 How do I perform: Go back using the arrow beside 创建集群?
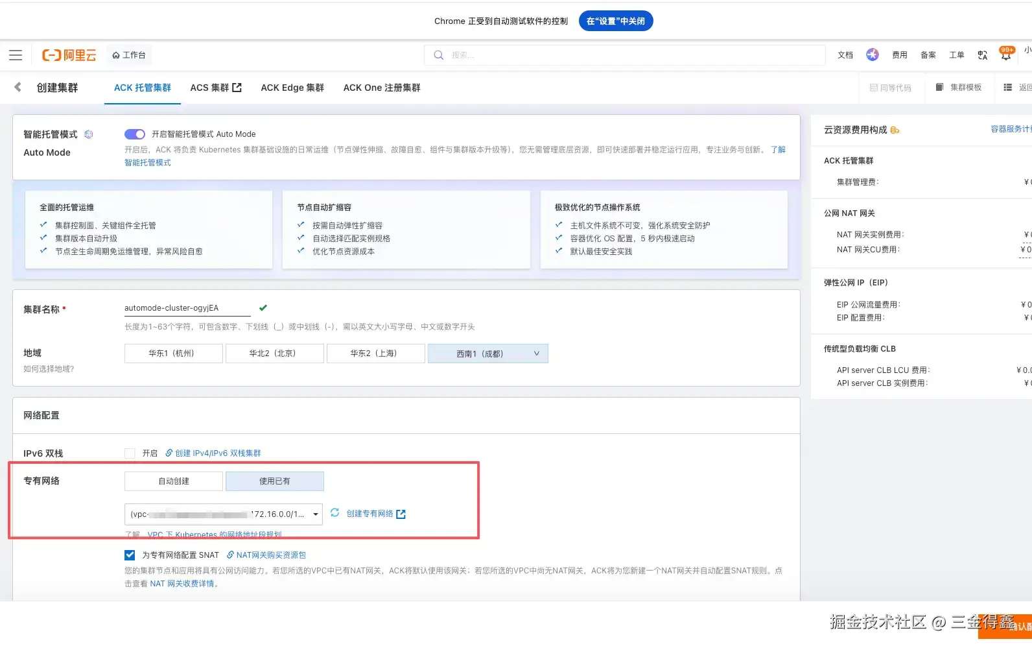18,87
